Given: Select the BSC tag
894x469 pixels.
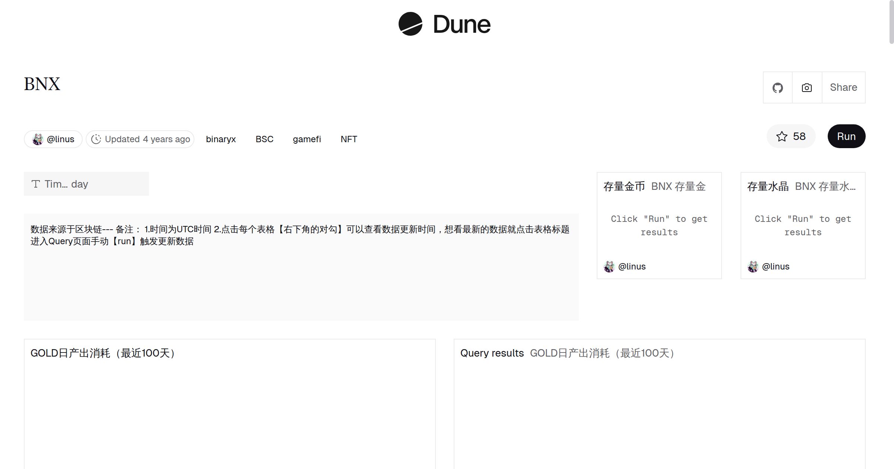Looking at the screenshot, I should click(264, 139).
